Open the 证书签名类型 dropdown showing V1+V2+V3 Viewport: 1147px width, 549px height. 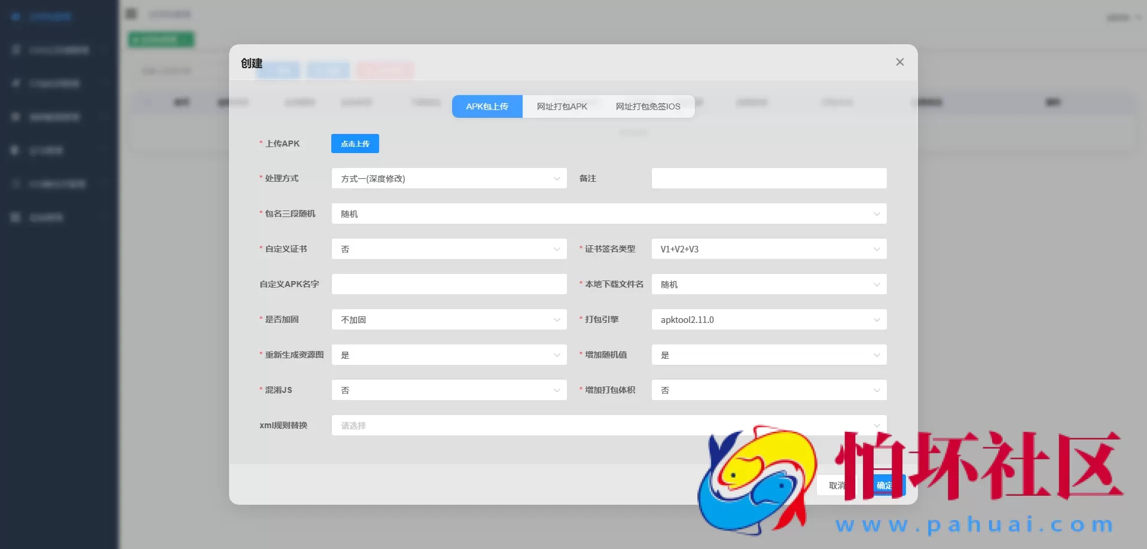768,249
